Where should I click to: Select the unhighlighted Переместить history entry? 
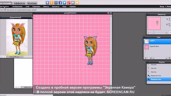point(159,76)
